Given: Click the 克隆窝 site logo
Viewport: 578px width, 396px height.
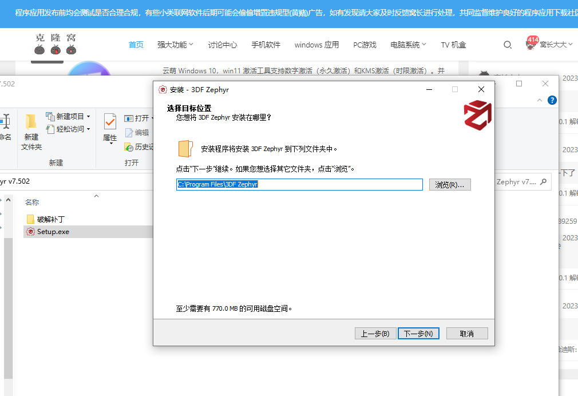Looking at the screenshot, I should point(56,44).
